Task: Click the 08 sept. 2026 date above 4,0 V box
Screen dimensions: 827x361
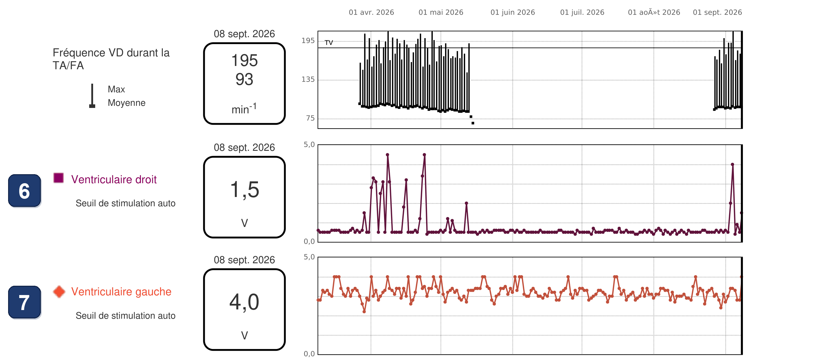Action: click(x=244, y=260)
